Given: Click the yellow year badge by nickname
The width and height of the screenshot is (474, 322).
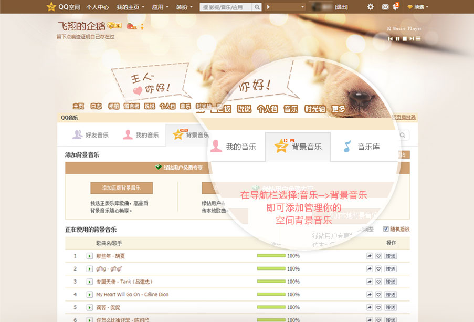Looking at the screenshot, I should coord(114,26).
